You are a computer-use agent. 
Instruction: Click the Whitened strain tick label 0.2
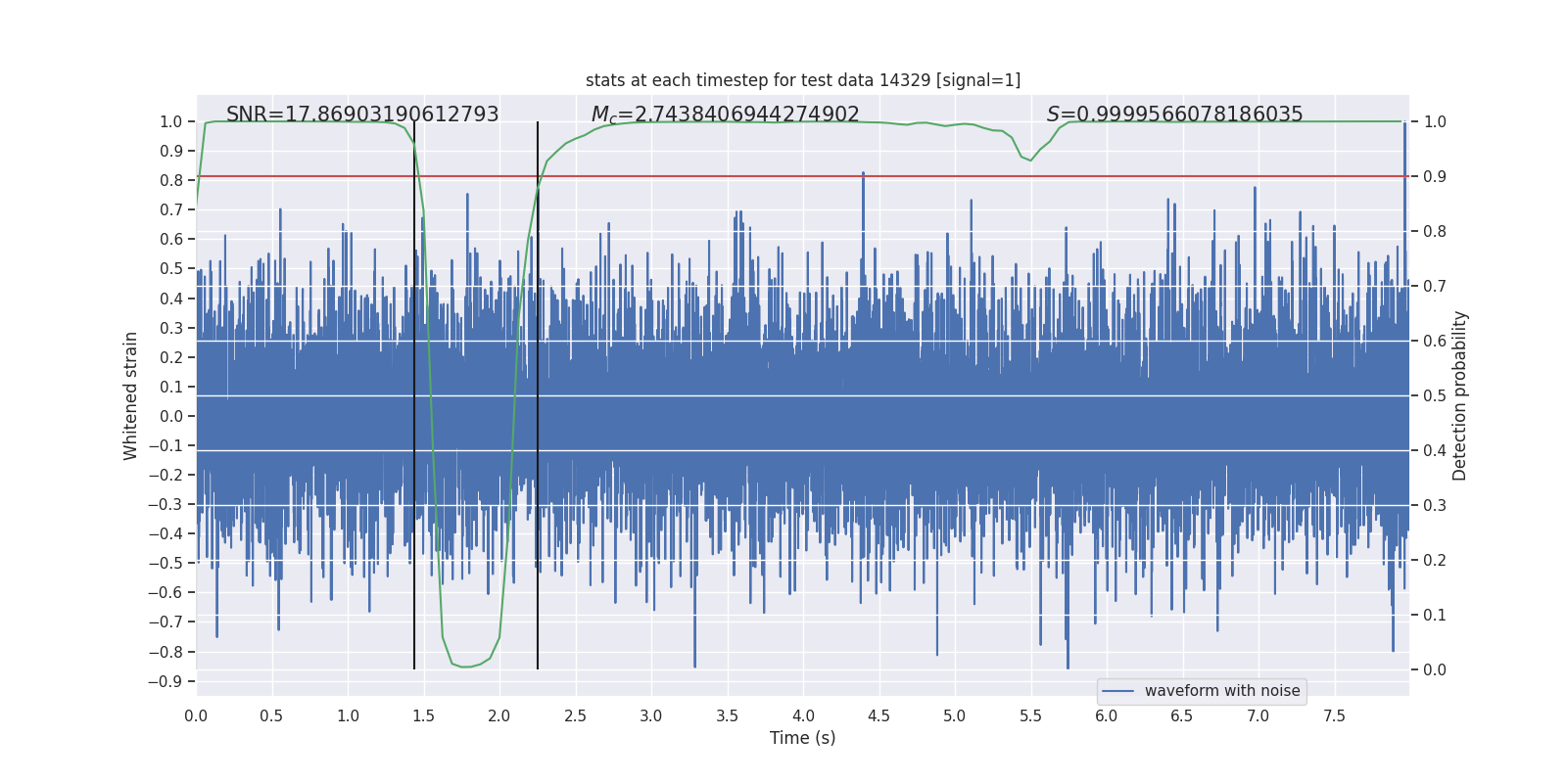point(171,357)
